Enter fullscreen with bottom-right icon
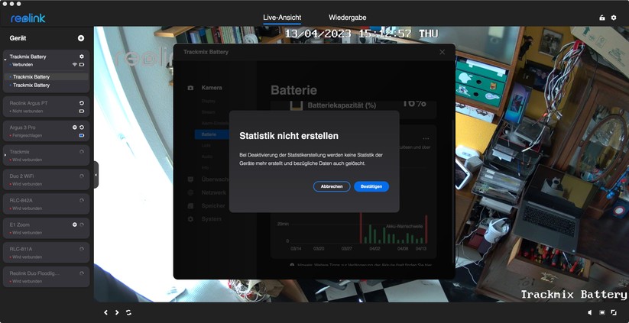This screenshot has width=629, height=323. pyautogui.click(x=614, y=312)
